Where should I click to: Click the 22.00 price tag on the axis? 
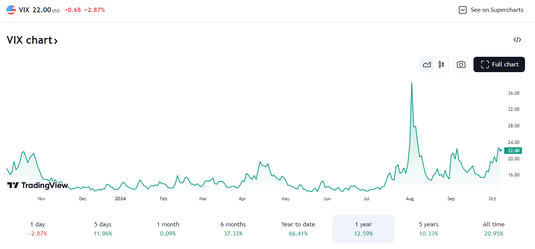[x=513, y=150]
